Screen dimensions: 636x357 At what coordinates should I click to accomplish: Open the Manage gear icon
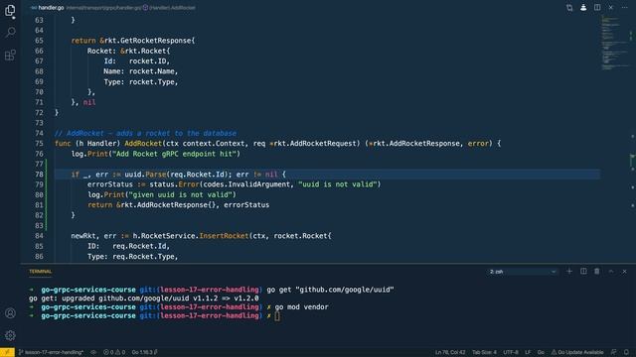(10, 335)
